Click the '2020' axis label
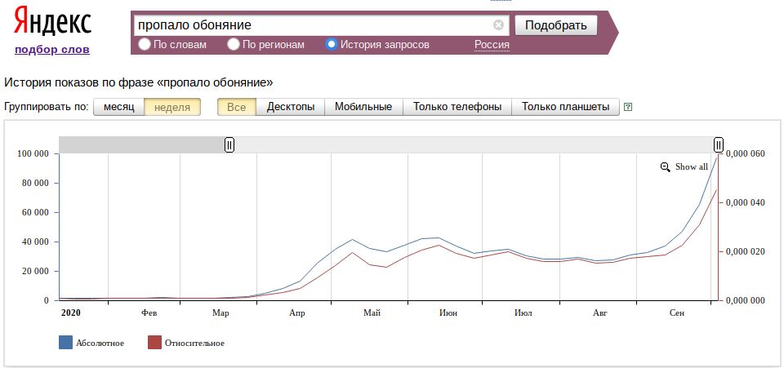Image resolution: width=784 pixels, height=368 pixels. coord(70,313)
